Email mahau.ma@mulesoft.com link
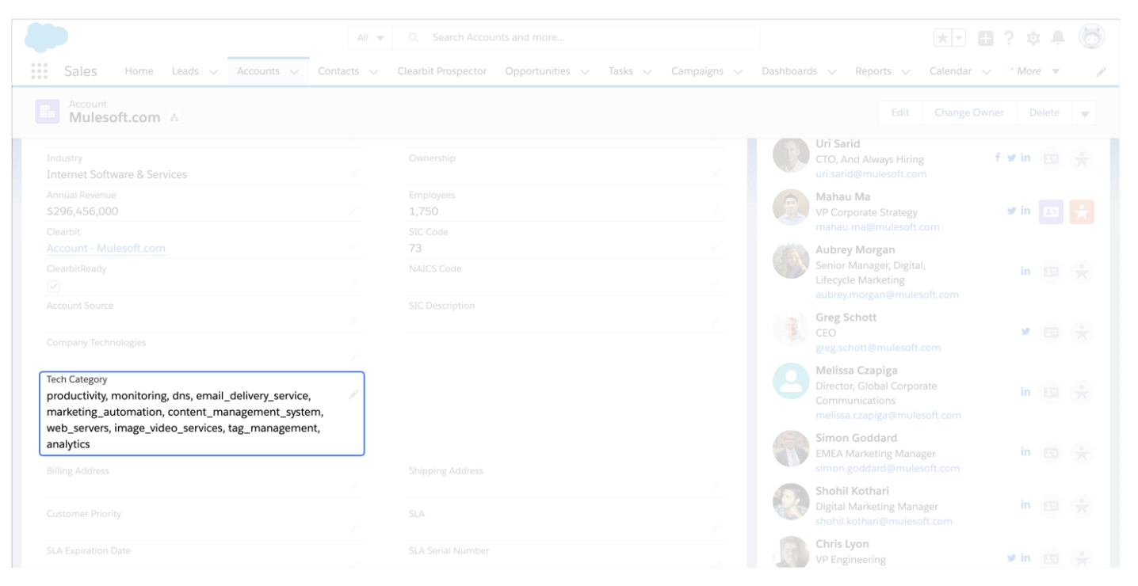The height and width of the screenshot is (586, 1138). (877, 226)
